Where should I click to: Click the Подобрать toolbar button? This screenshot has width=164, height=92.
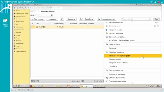(89, 19)
